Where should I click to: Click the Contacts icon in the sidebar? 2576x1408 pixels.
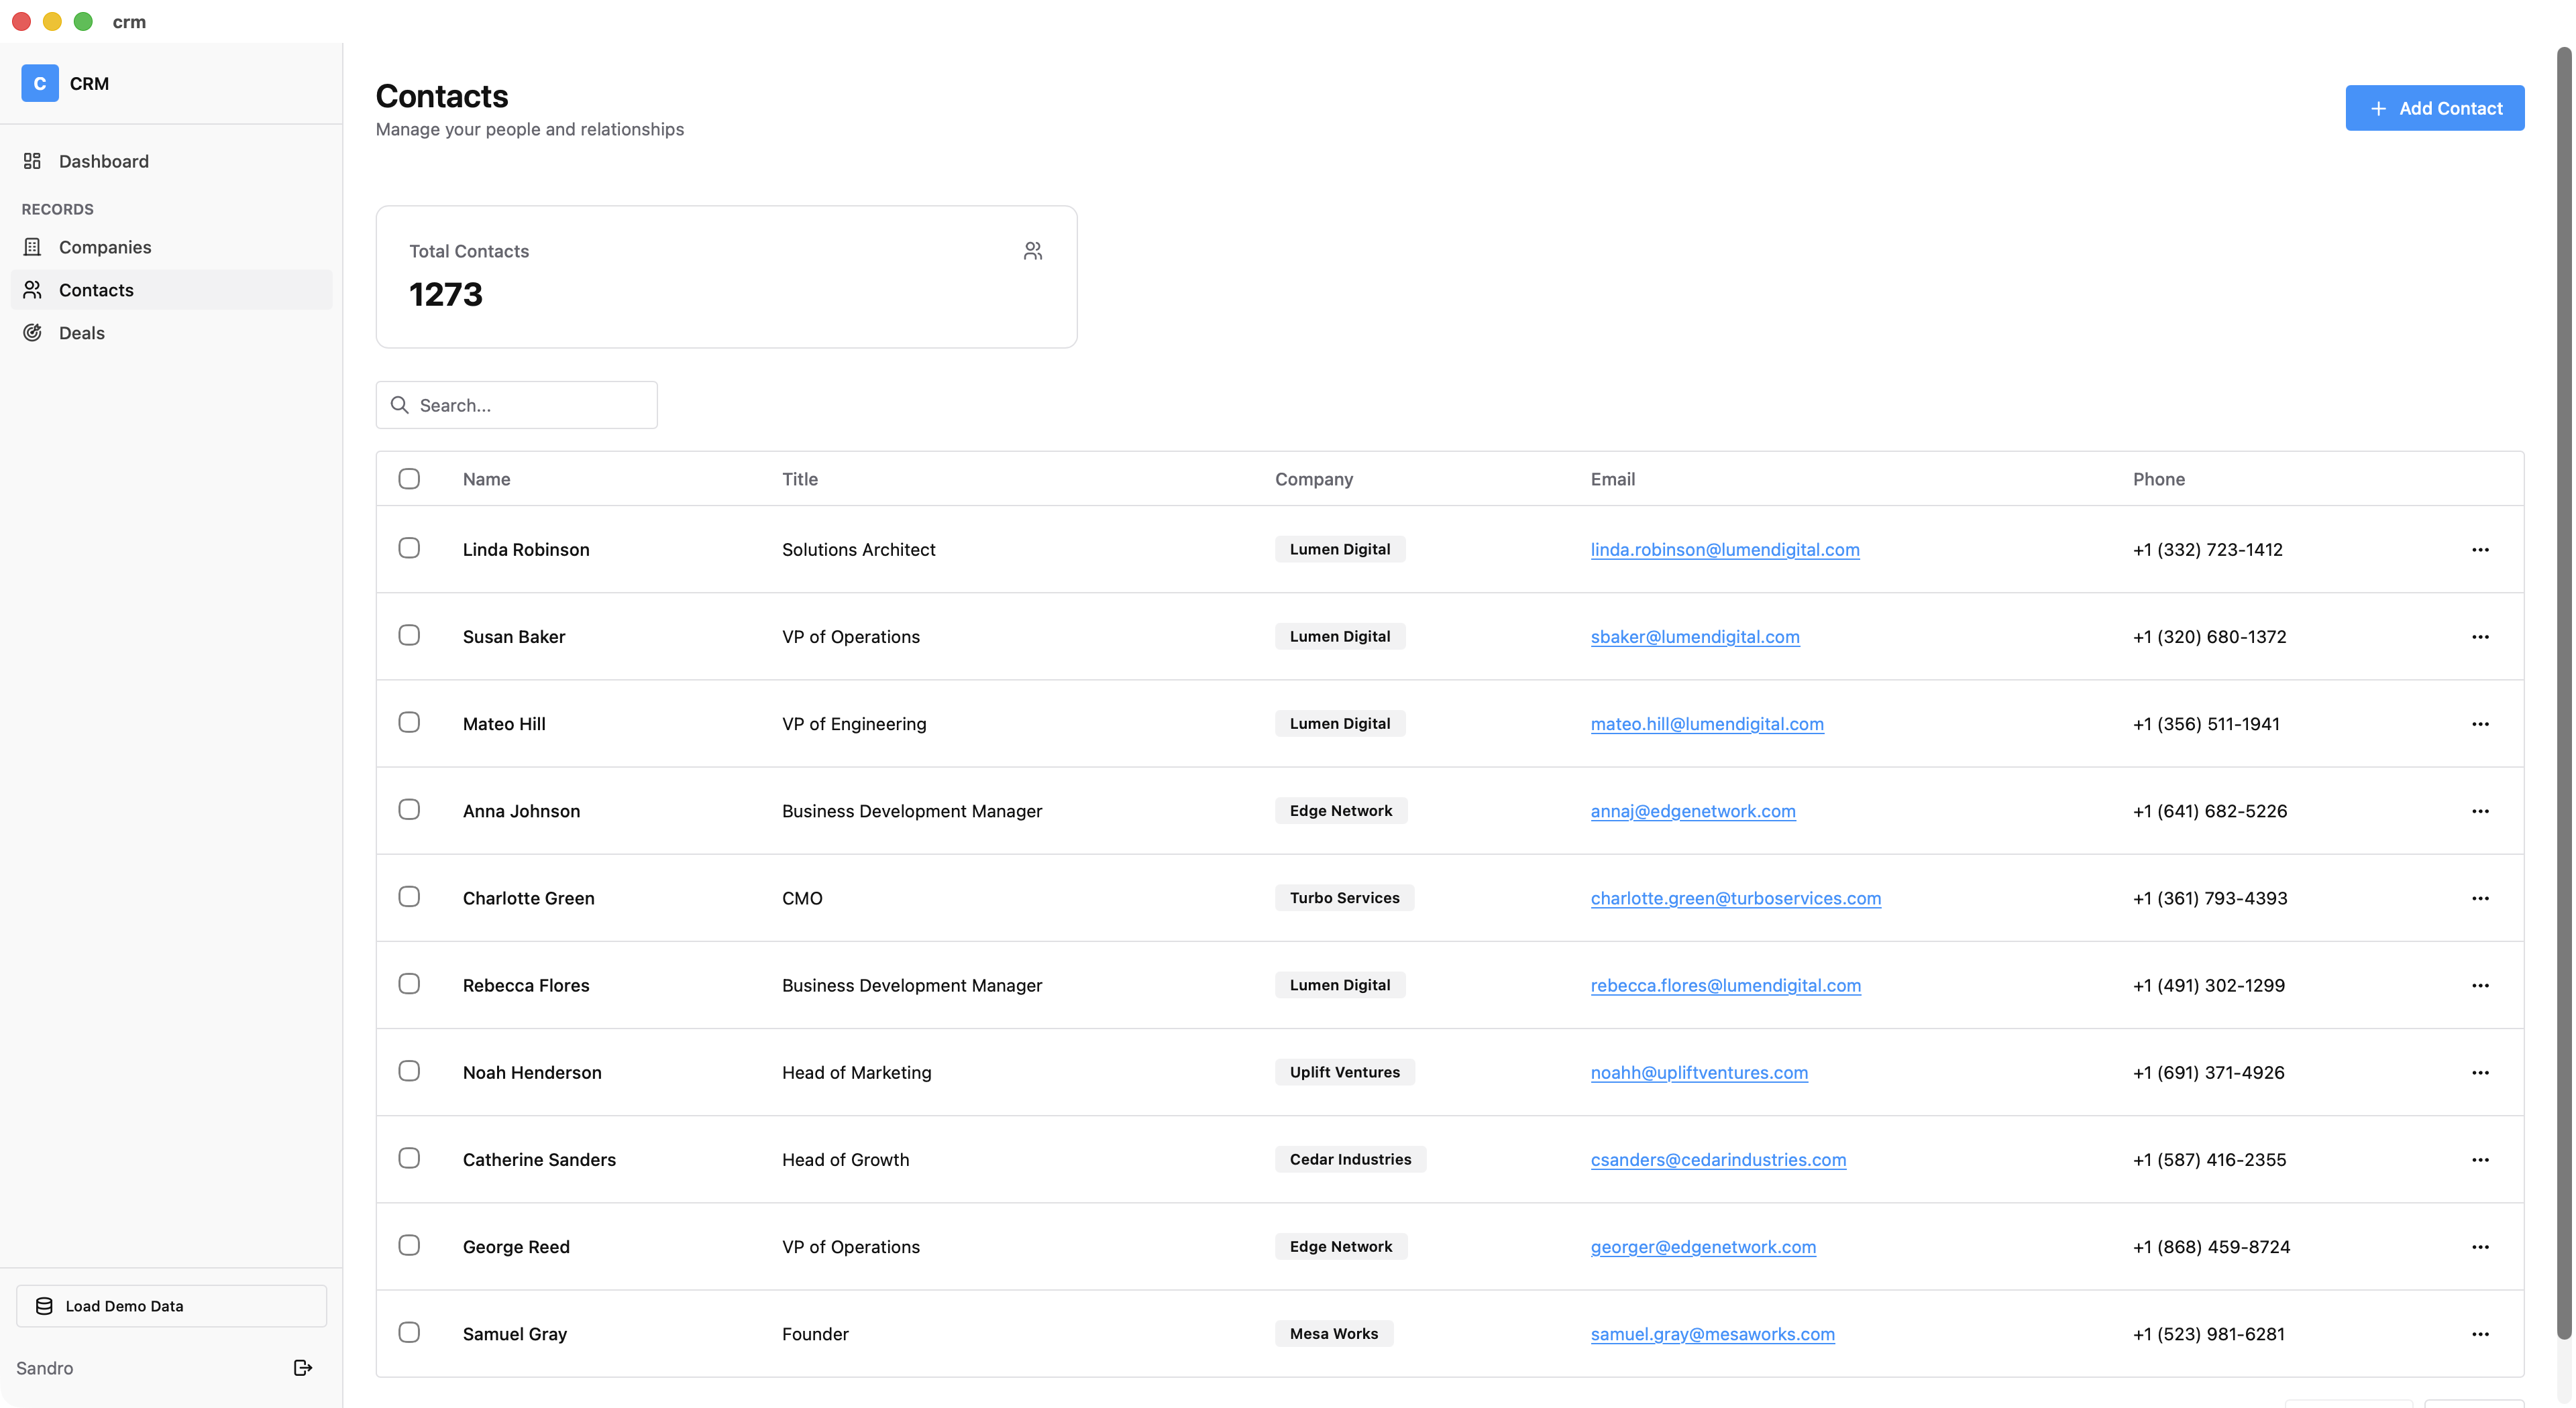[33, 290]
